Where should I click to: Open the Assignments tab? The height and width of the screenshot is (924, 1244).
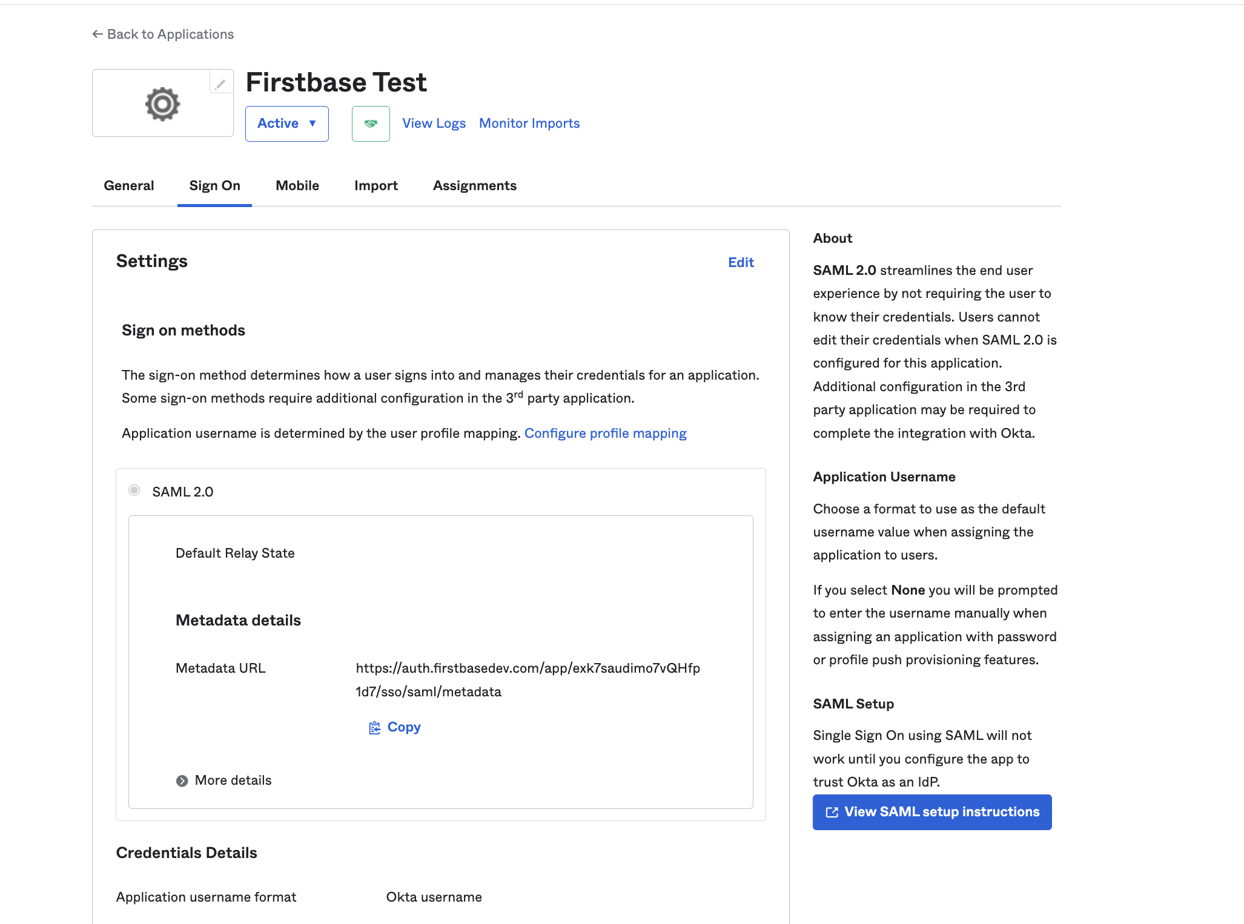point(475,186)
